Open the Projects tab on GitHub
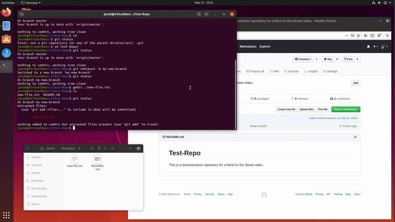Viewport: 395px width, 222px height. click(x=255, y=72)
